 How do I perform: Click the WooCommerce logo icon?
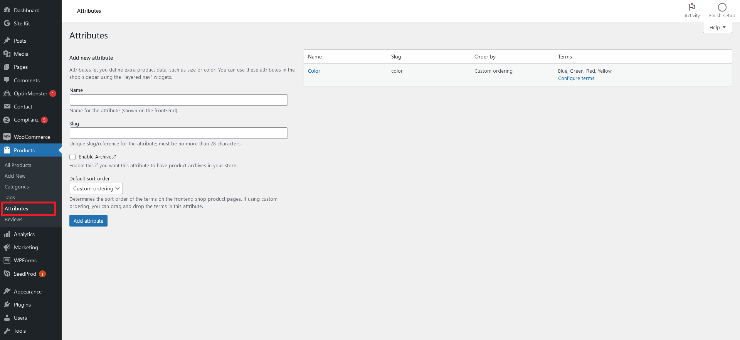(x=7, y=137)
